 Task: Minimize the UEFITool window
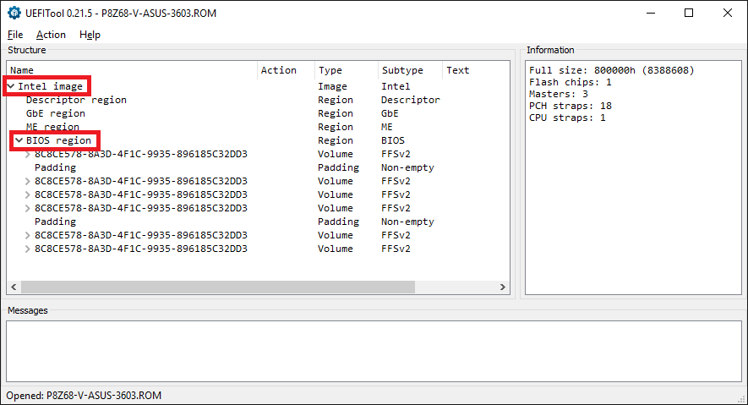point(650,13)
